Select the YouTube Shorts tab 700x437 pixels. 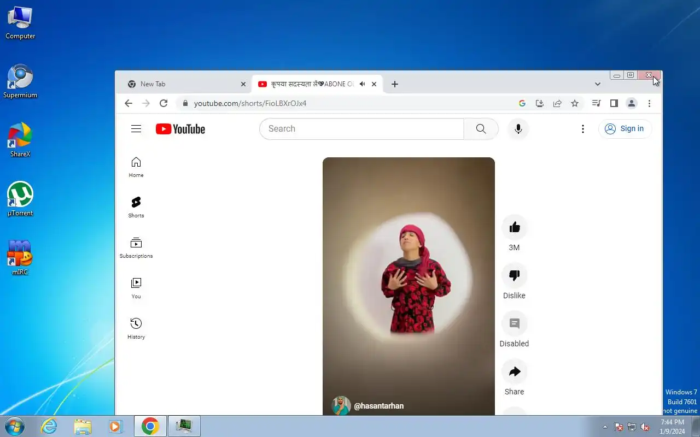[x=317, y=84]
